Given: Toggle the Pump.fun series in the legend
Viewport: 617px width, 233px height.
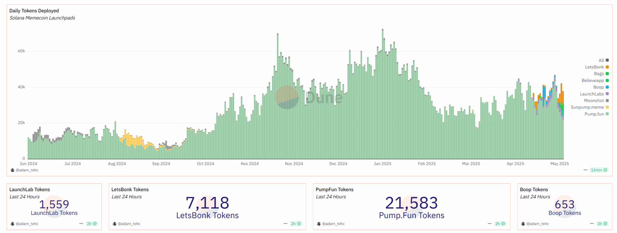Looking at the screenshot, I should [594, 114].
